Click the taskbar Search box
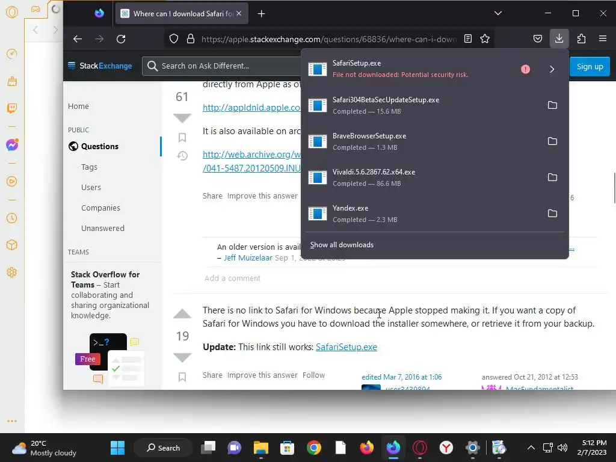 coord(163,448)
